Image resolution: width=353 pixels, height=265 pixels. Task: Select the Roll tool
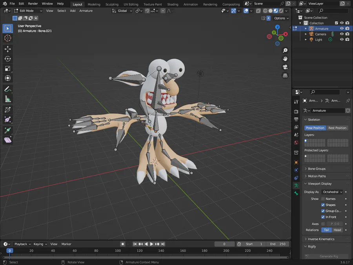click(x=8, y=110)
